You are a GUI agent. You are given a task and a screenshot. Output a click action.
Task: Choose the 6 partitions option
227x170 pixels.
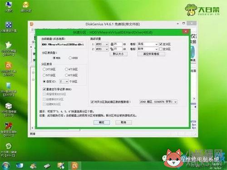(x=66, y=75)
